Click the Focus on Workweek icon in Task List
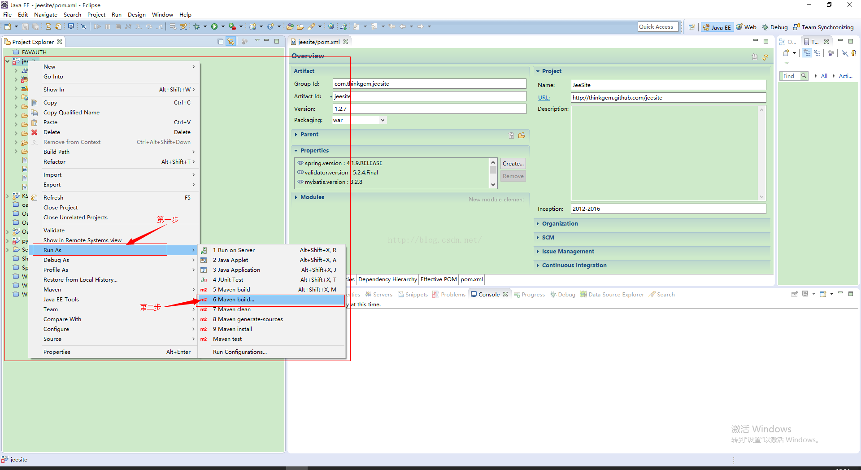 tap(831, 53)
